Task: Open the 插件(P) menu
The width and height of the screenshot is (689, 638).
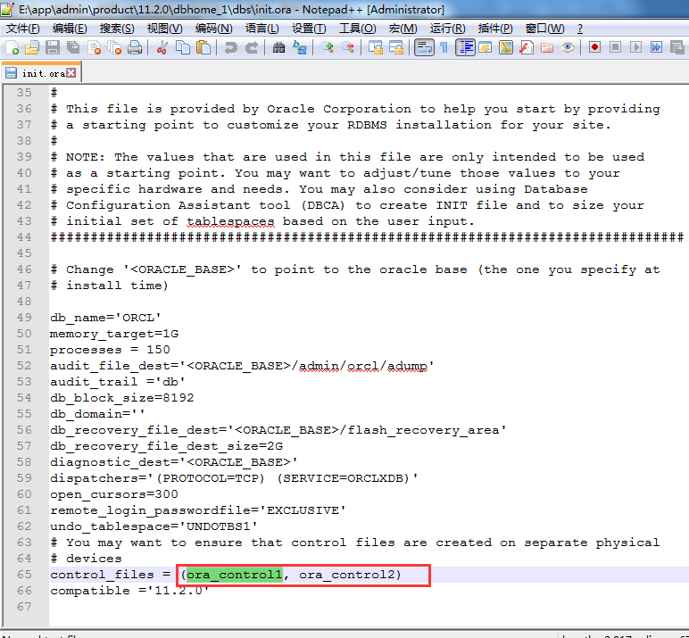Action: coord(495,29)
